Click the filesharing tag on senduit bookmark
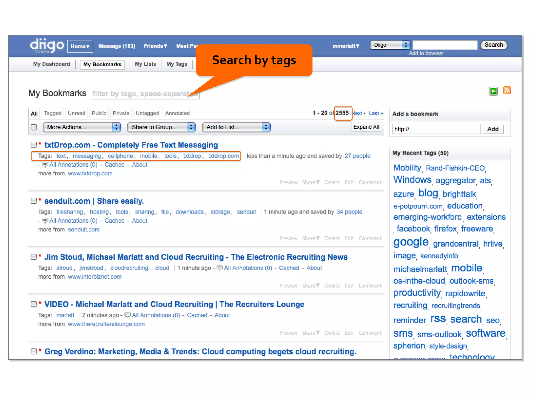 [x=69, y=212]
